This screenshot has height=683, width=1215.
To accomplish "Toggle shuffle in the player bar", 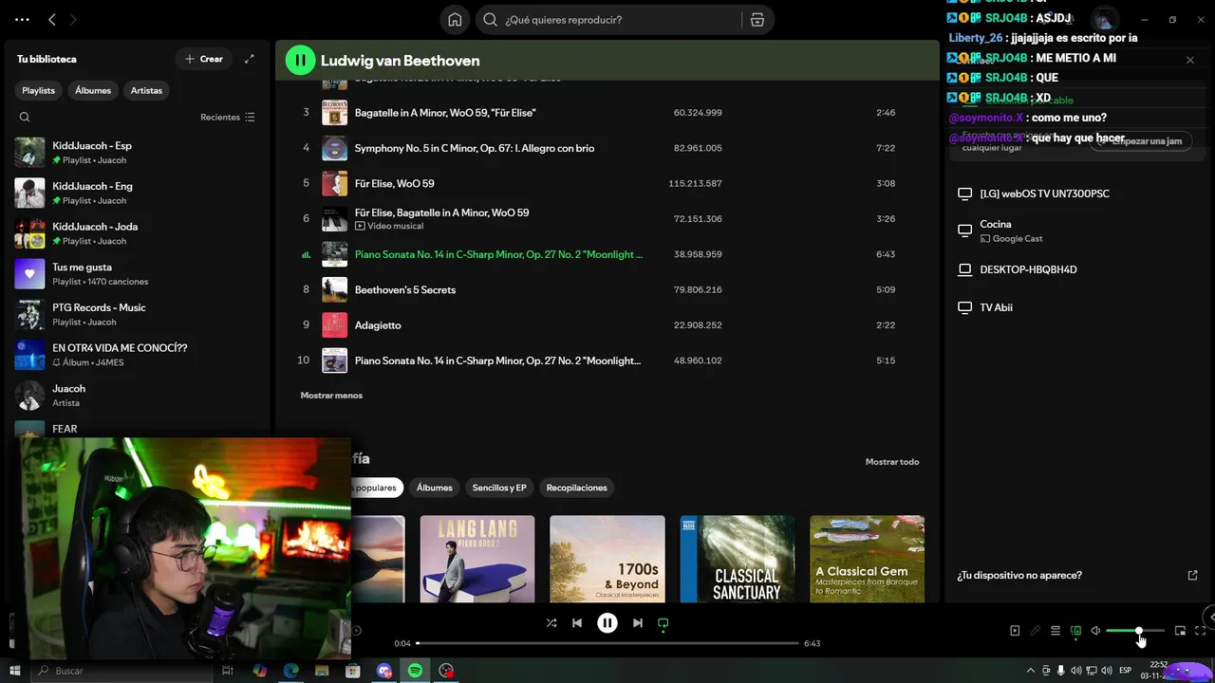I will pos(551,623).
